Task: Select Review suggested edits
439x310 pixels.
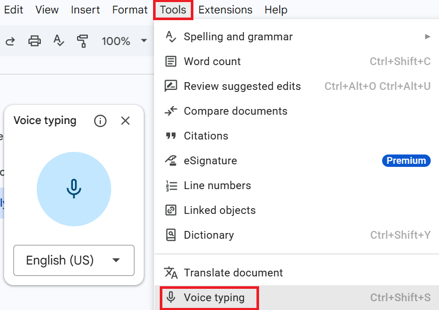Action: click(x=296, y=86)
